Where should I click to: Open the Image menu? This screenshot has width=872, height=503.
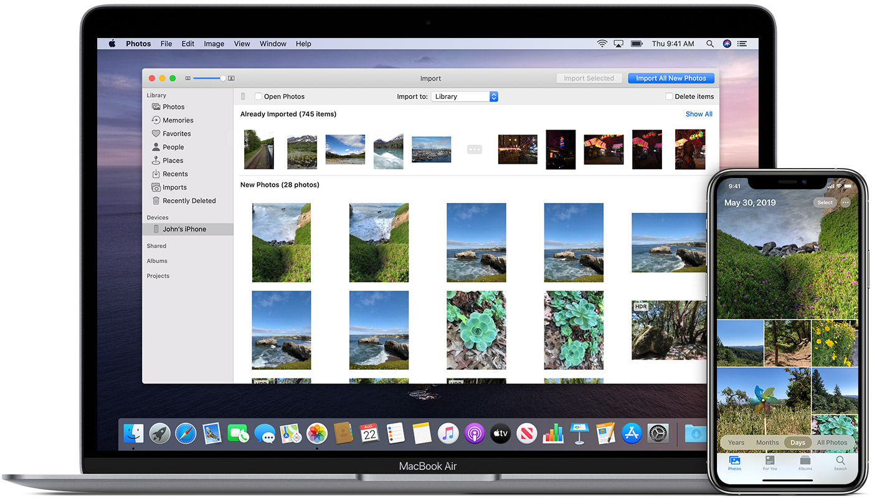pyautogui.click(x=214, y=44)
